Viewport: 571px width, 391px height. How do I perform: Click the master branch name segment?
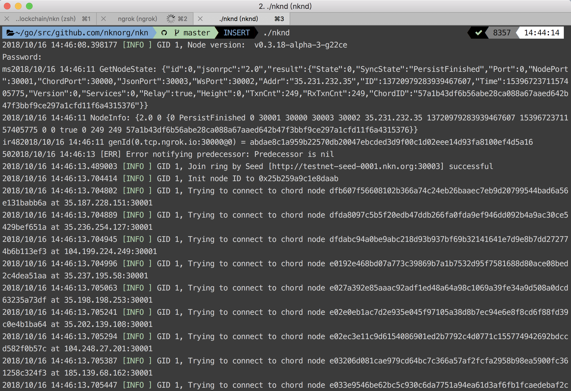197,33
